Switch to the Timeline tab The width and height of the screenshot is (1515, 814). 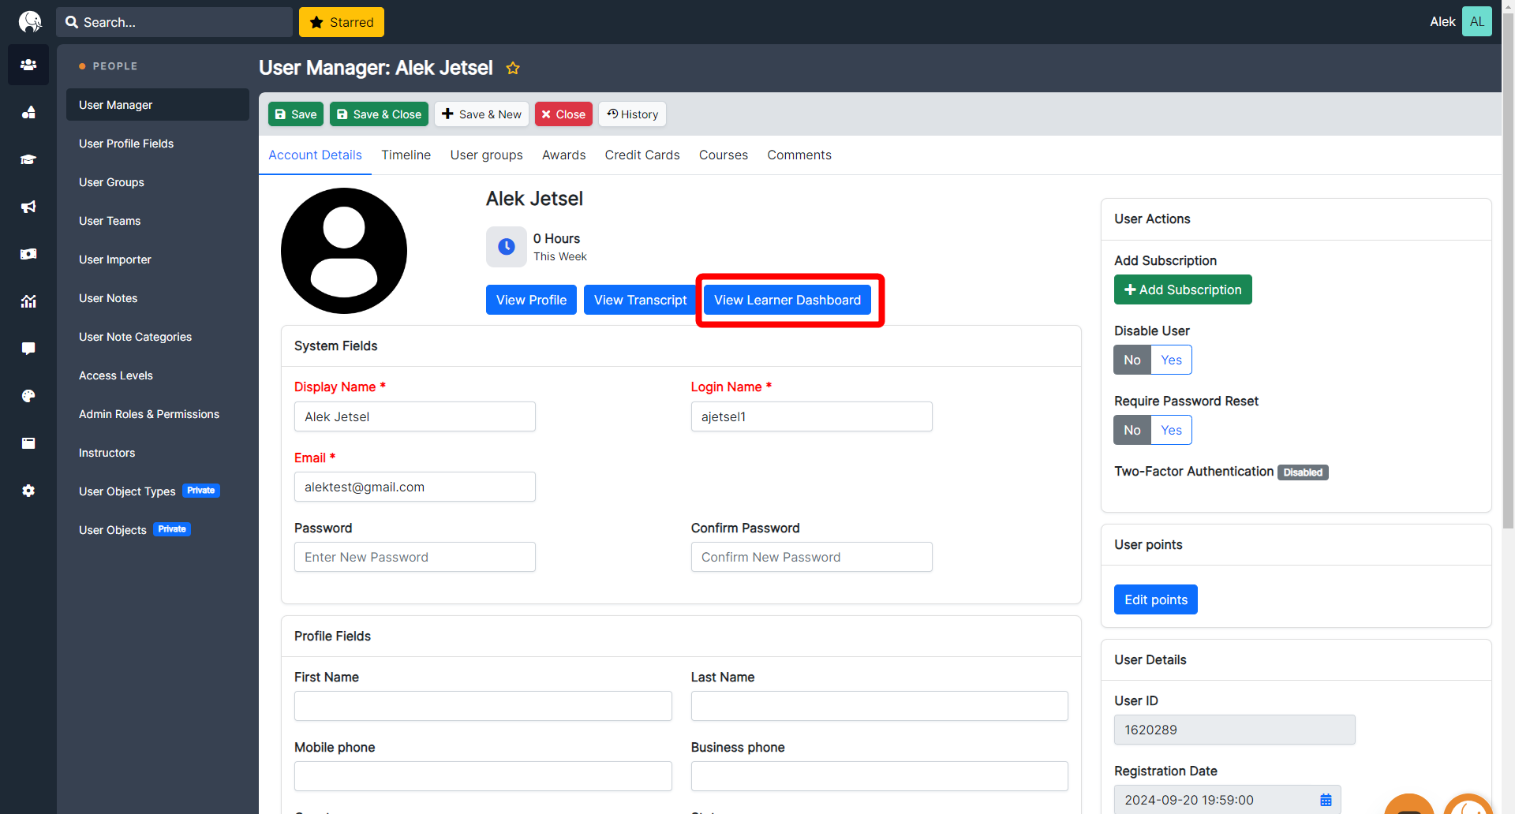coord(406,155)
